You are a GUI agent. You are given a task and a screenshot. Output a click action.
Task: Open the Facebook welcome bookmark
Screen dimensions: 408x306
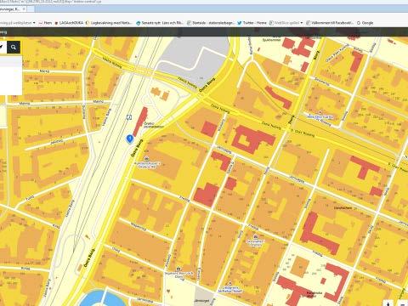click(x=330, y=23)
